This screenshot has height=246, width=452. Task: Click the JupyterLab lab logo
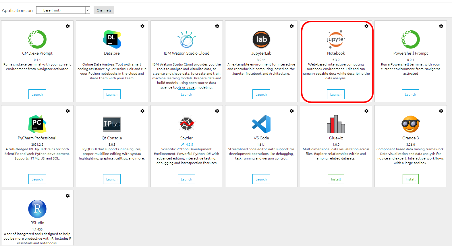[261, 39]
